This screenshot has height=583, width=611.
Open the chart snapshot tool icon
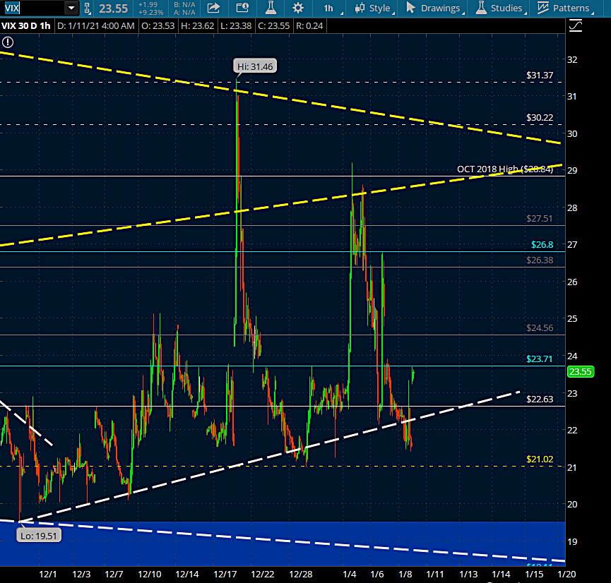point(242,8)
